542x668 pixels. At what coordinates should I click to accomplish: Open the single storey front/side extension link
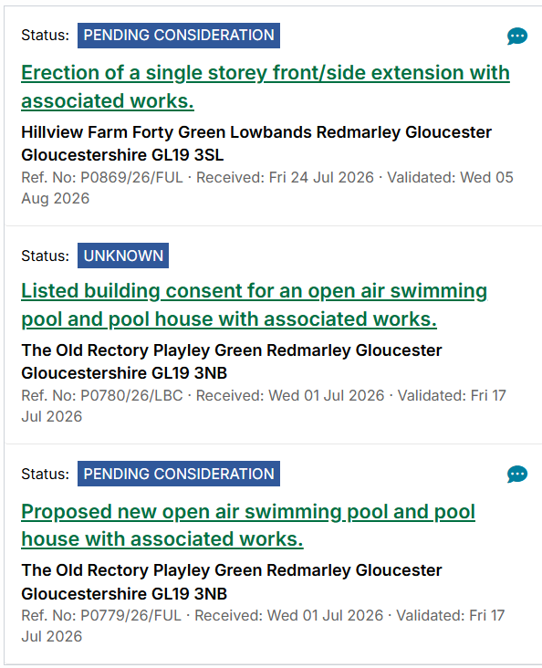pyautogui.click(x=266, y=87)
